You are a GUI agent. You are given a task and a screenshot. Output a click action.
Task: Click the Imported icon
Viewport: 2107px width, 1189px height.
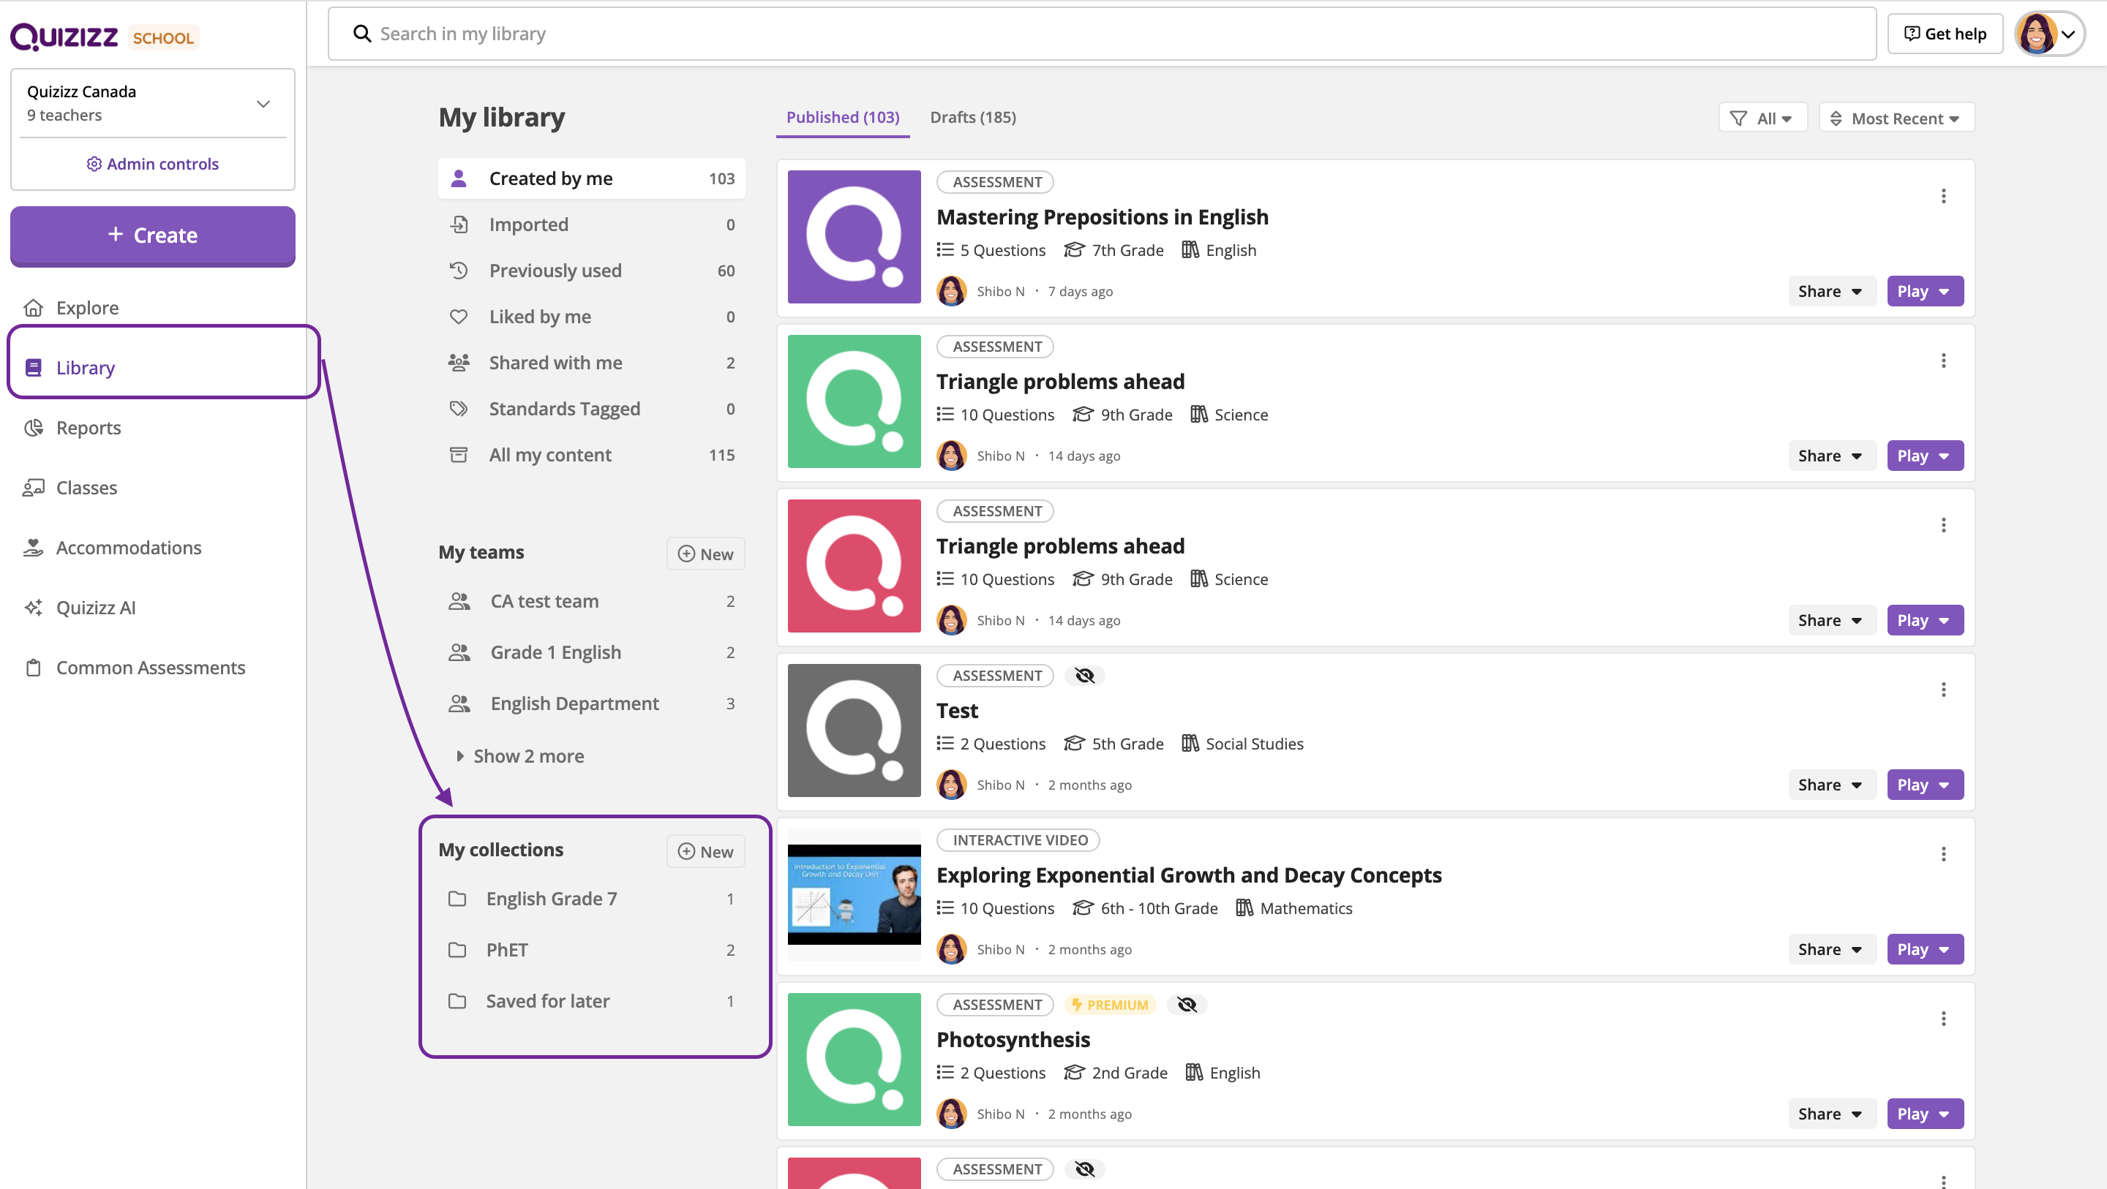click(x=459, y=224)
